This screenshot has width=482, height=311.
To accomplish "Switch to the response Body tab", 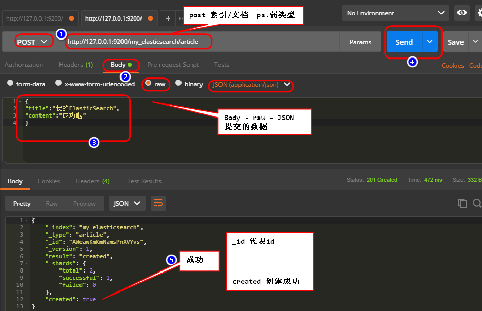I will (15, 181).
